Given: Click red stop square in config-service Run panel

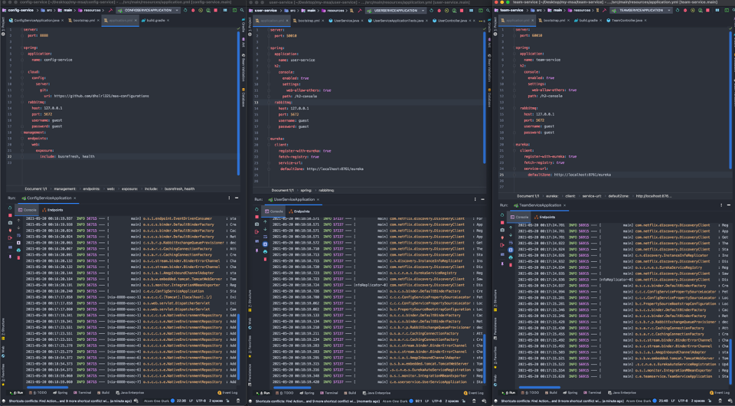Looking at the screenshot, I should click(x=10, y=215).
